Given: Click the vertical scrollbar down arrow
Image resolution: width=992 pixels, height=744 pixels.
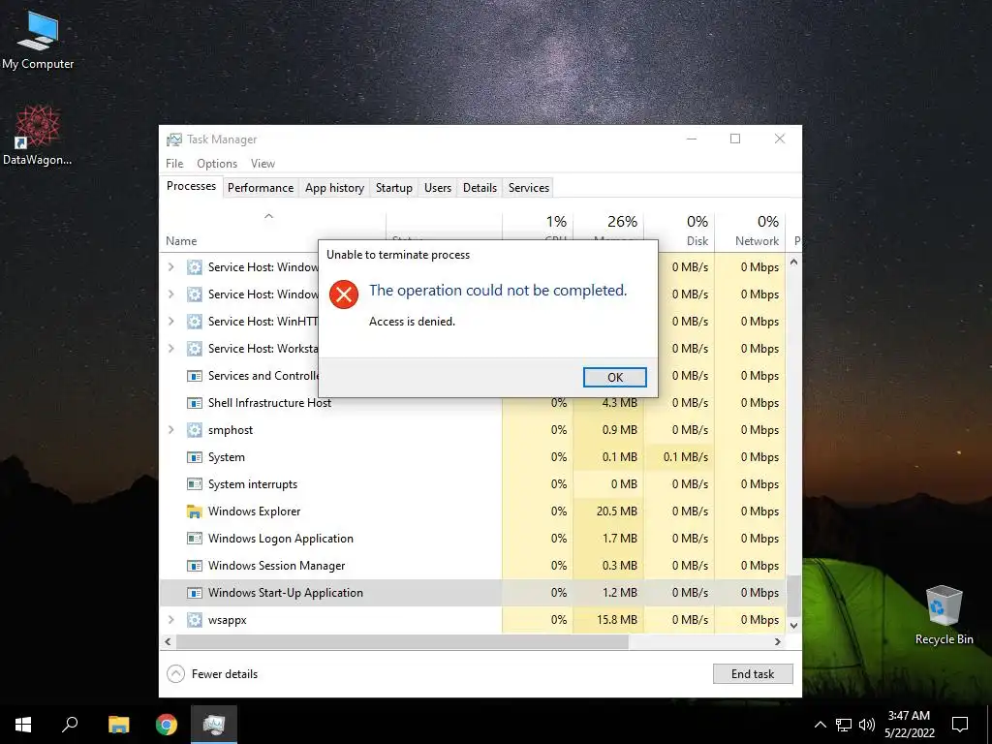Looking at the screenshot, I should (793, 625).
